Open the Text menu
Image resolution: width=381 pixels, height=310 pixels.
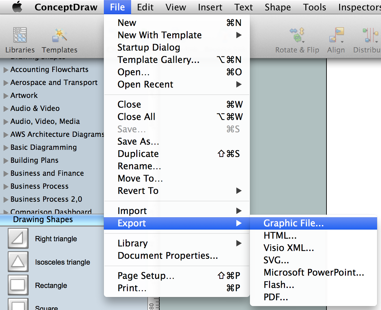pos(243,7)
